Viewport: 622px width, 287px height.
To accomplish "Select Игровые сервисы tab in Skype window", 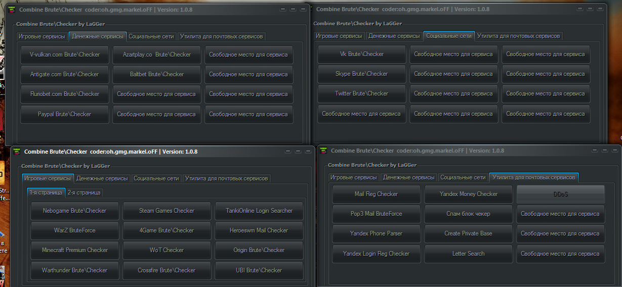I will click(339, 36).
